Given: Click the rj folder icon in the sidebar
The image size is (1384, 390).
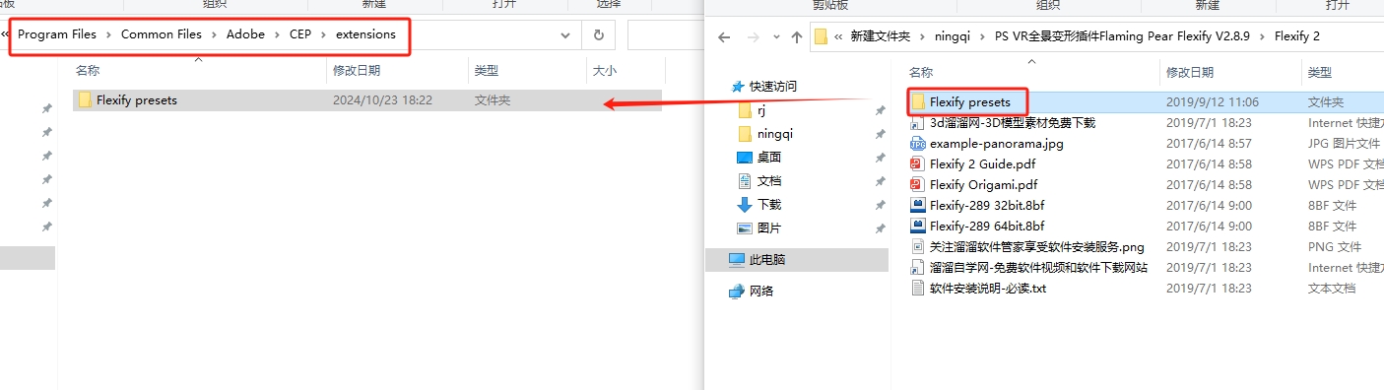Looking at the screenshot, I should click(x=745, y=110).
